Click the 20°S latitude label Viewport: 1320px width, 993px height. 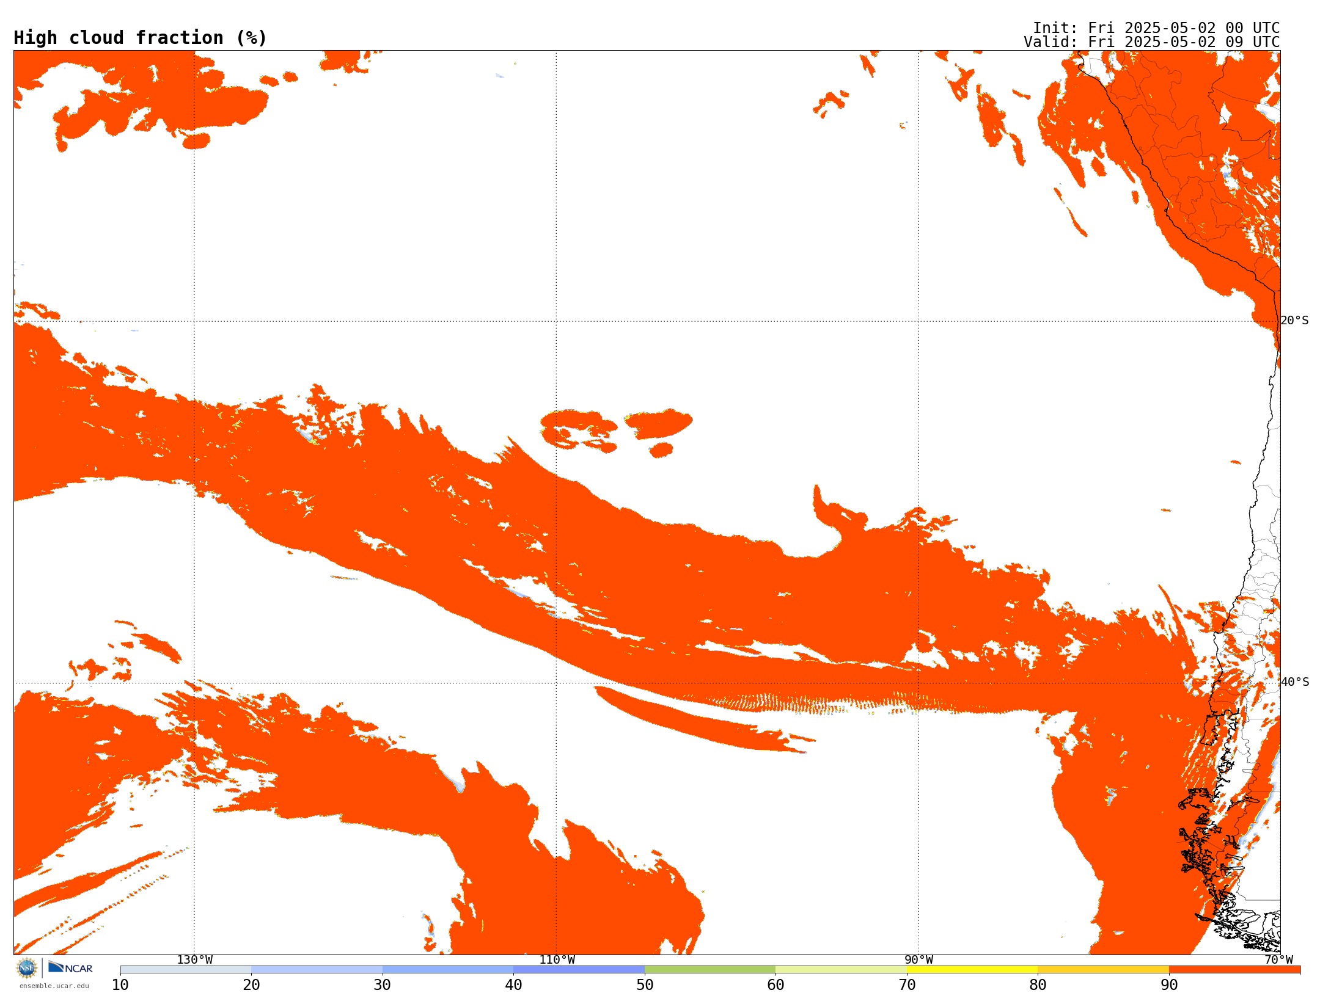[1294, 321]
